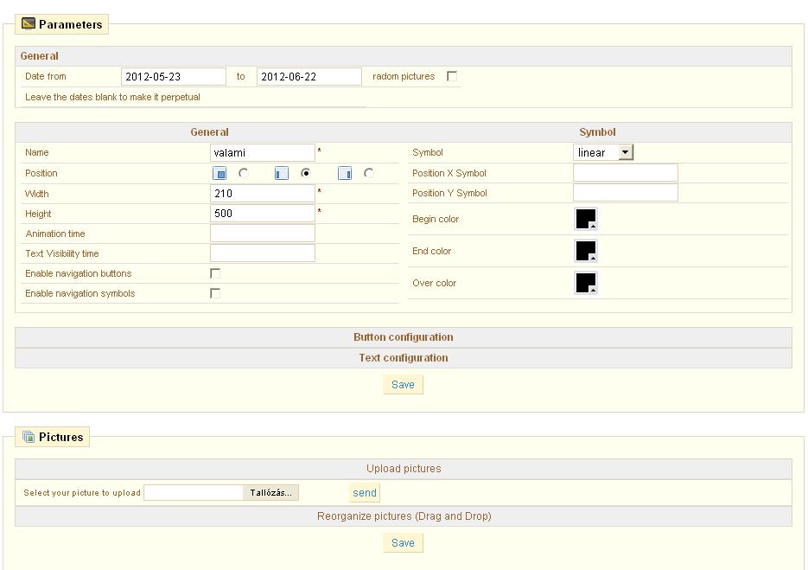Select the third Position radio button
The height and width of the screenshot is (570, 808).
click(369, 173)
